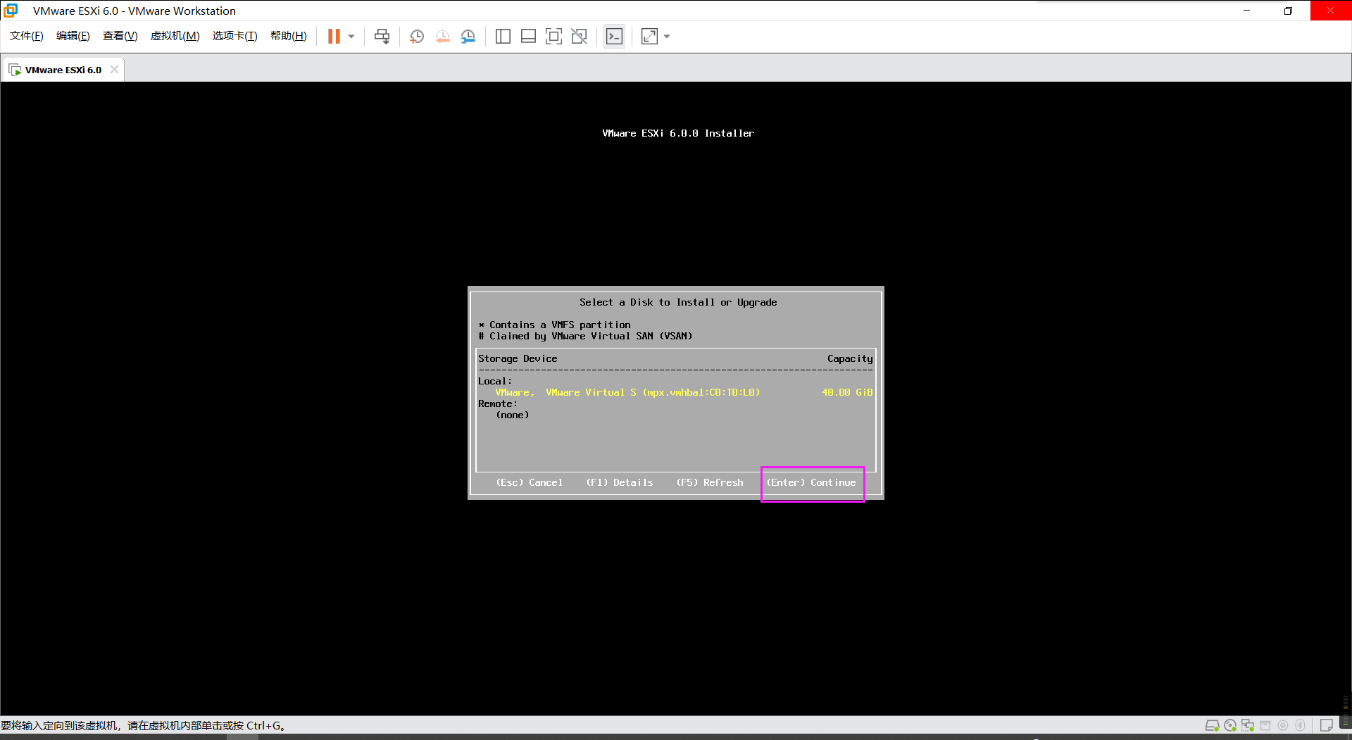Click the send Ctrl+Alt+Del icon
The width and height of the screenshot is (1352, 740).
[382, 37]
